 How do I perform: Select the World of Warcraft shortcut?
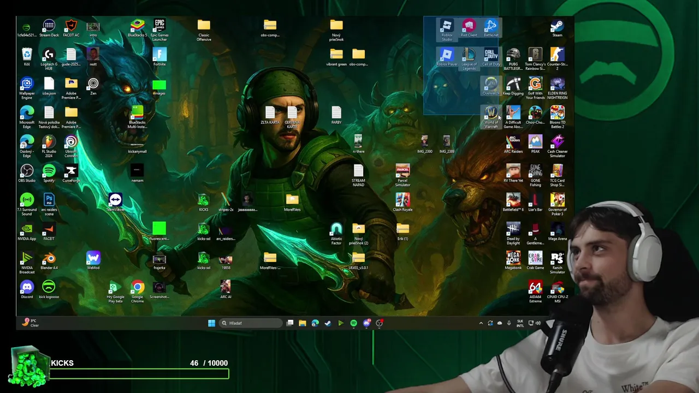[x=491, y=118]
